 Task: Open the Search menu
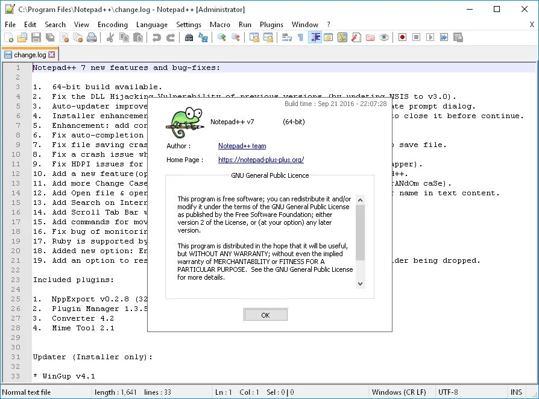(x=55, y=24)
